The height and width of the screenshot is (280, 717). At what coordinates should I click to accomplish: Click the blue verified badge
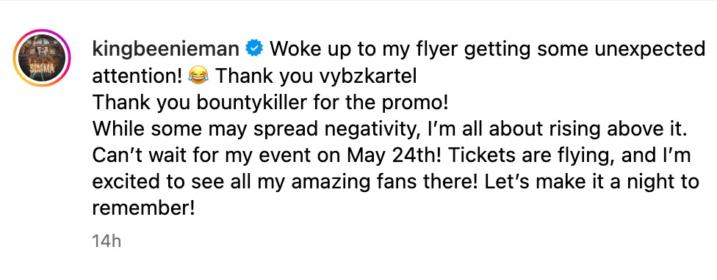[255, 49]
